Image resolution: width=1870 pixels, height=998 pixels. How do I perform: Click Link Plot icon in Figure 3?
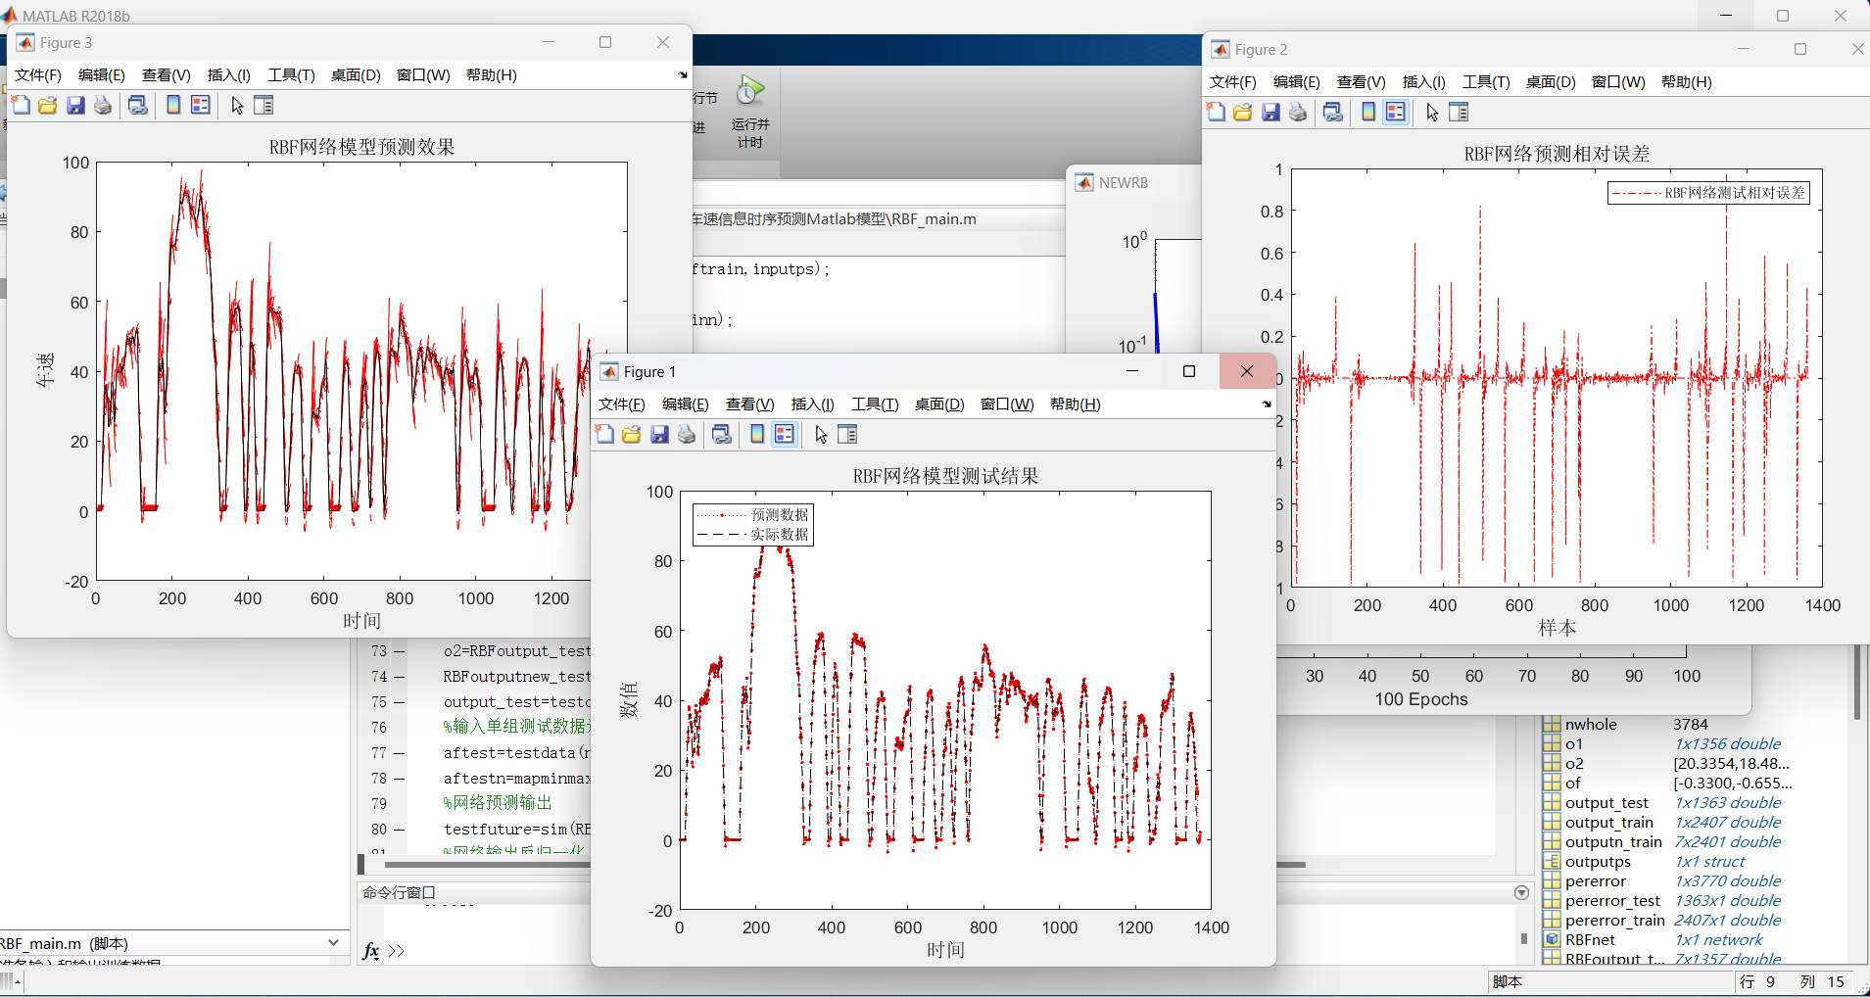click(138, 106)
